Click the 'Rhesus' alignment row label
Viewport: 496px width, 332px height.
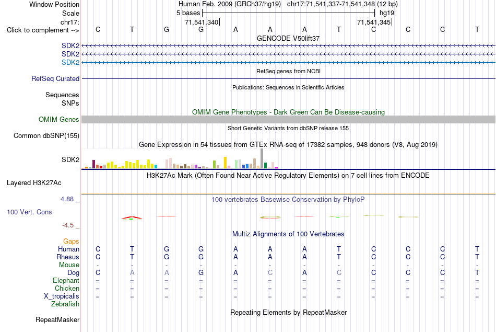point(68,257)
